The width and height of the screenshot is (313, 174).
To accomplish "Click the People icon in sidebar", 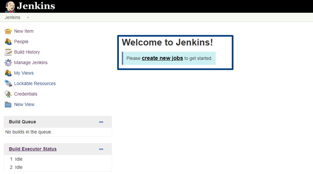I will 8,42.
